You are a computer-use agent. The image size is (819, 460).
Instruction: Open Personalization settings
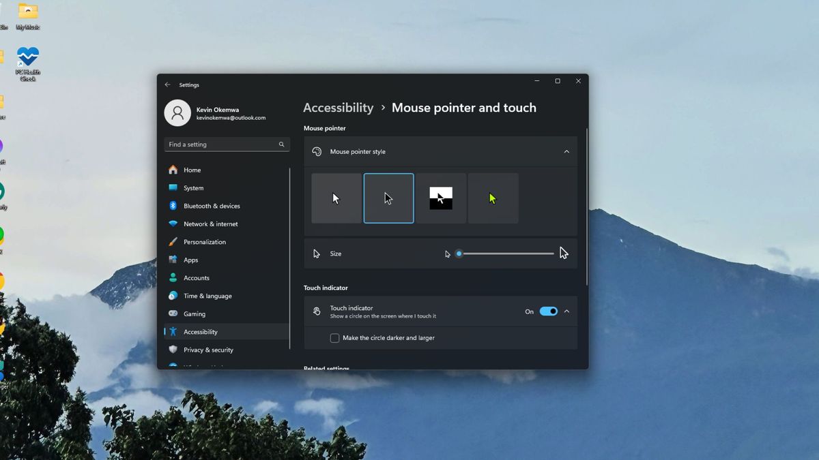(x=205, y=241)
